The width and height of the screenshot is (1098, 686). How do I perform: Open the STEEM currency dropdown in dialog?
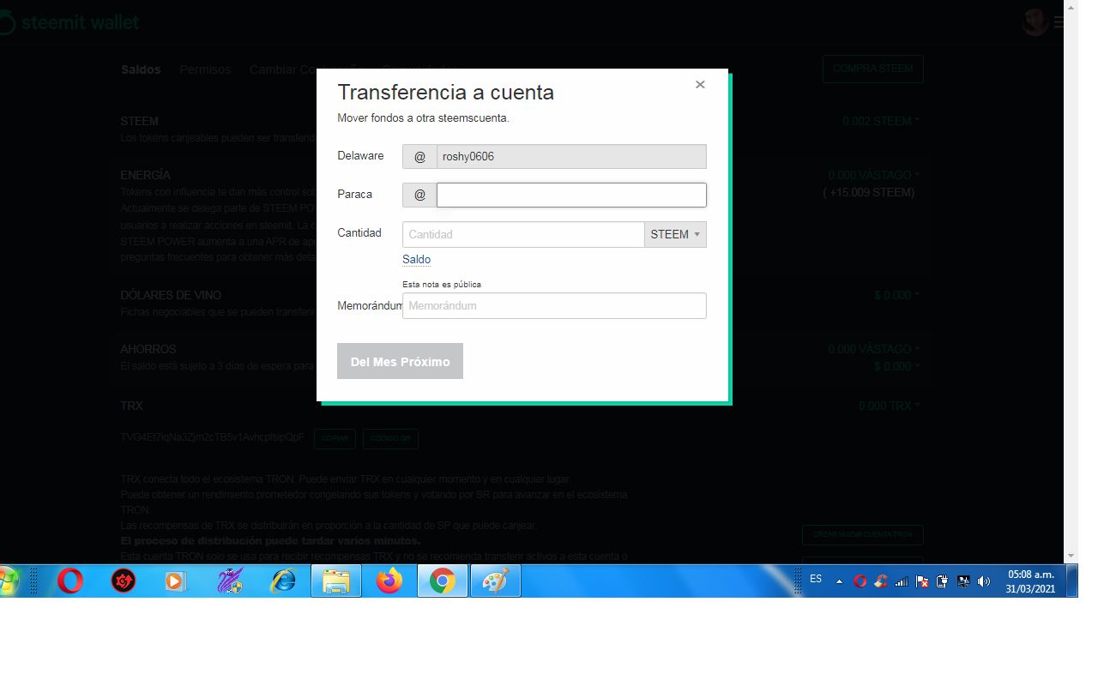tap(676, 234)
